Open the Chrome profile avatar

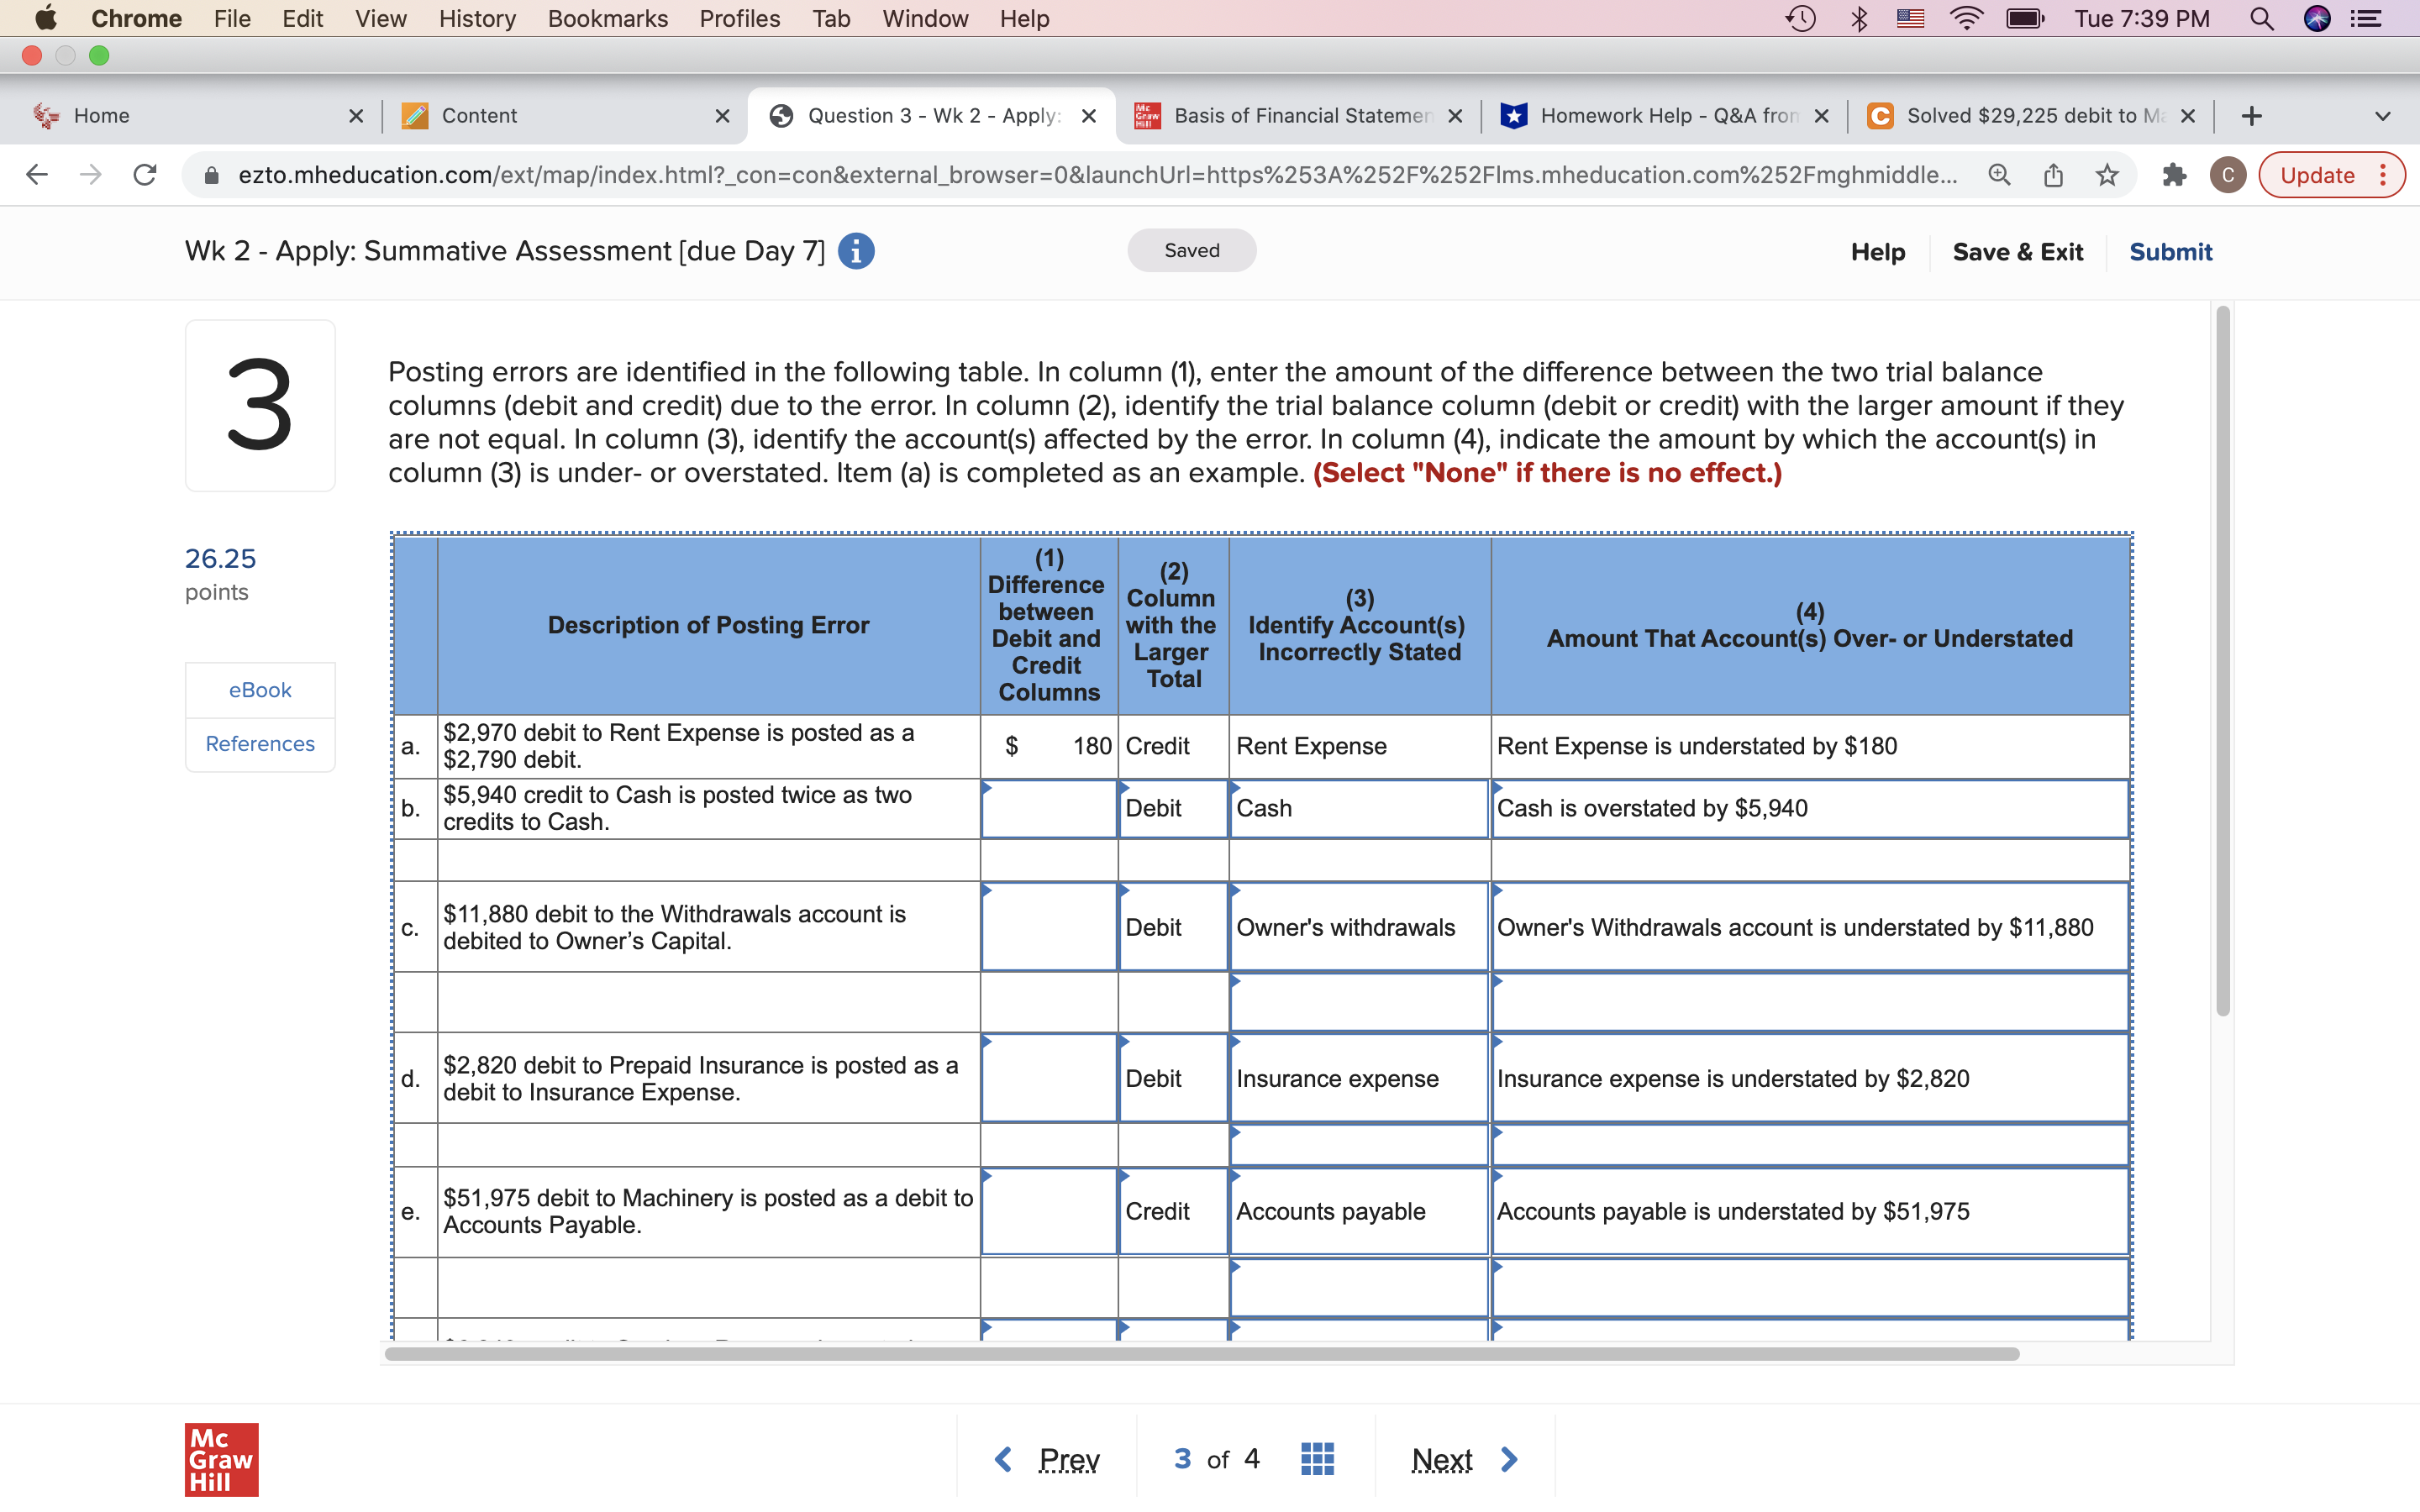2229,174
